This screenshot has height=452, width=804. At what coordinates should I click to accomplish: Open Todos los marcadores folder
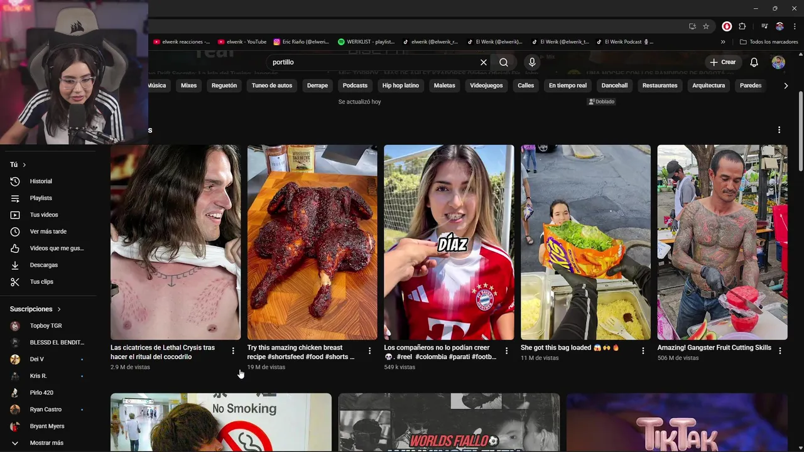tap(769, 42)
